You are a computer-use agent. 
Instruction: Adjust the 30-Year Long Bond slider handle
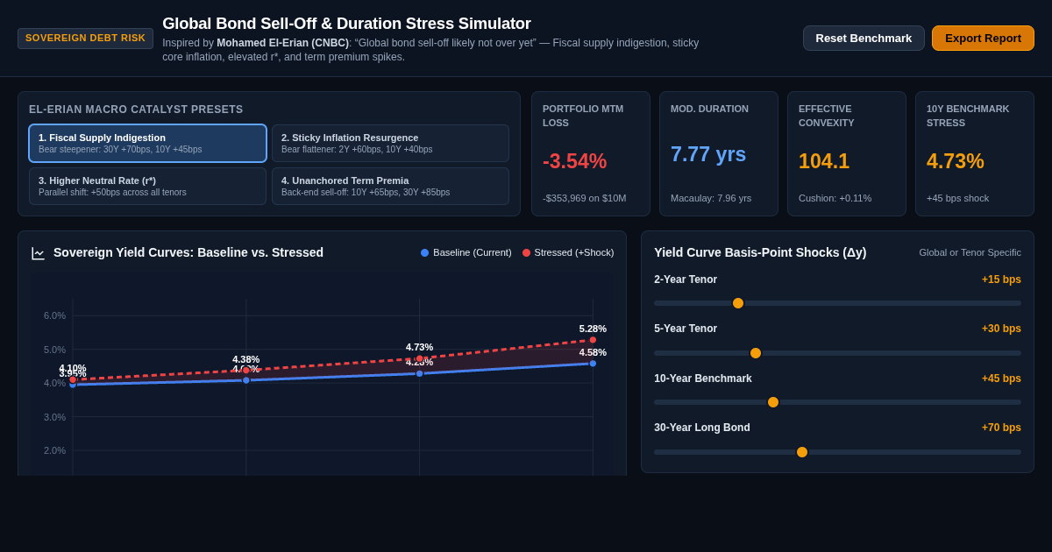802,452
